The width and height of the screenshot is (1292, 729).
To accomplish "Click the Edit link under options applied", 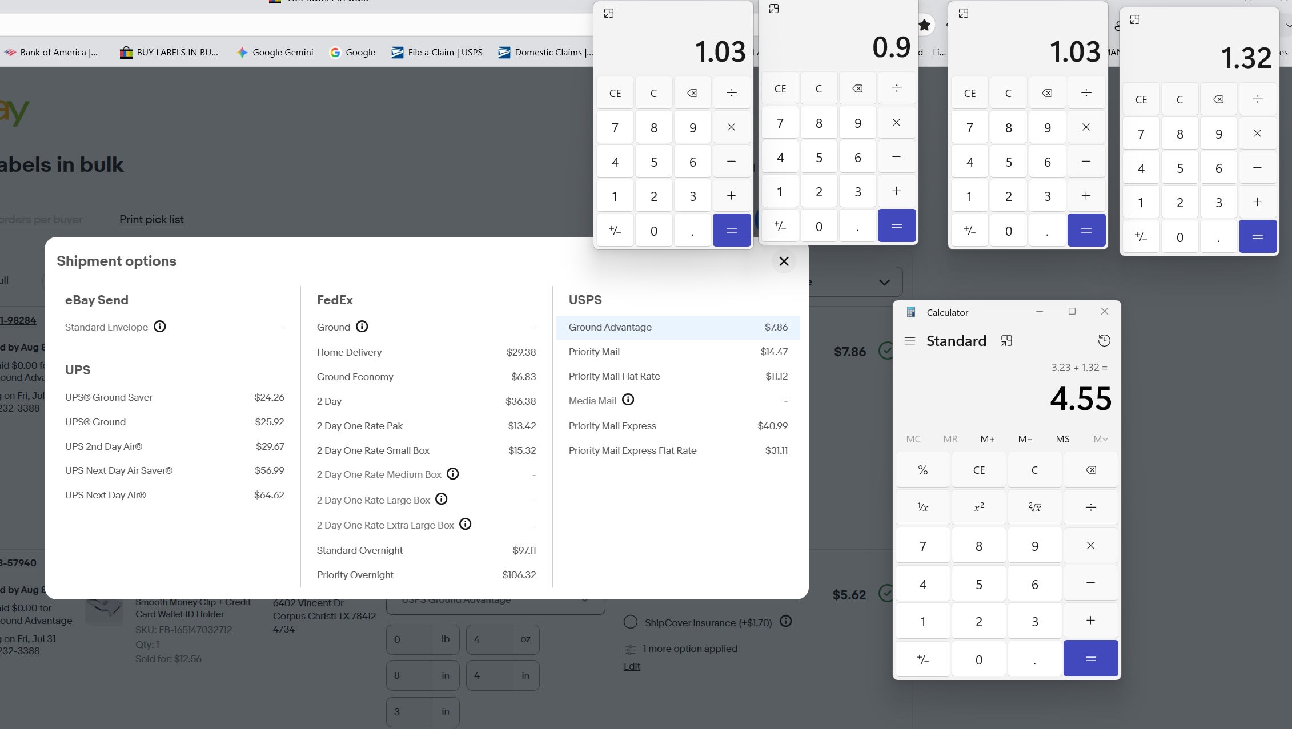I will coord(632,666).
